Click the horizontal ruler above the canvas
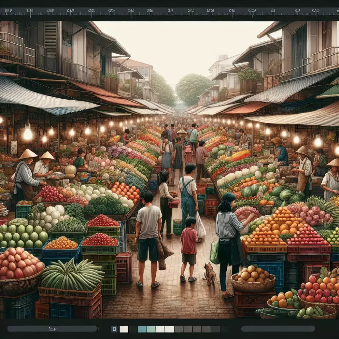Image resolution: width=339 pixels, height=339 pixels. pyautogui.click(x=169, y=11)
